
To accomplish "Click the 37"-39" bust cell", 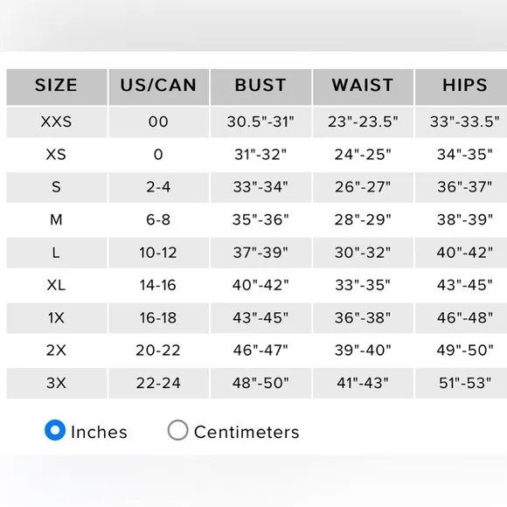I will point(261,253).
